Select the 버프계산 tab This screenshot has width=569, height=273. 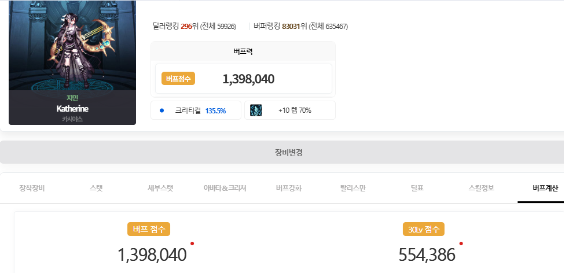tap(544, 188)
